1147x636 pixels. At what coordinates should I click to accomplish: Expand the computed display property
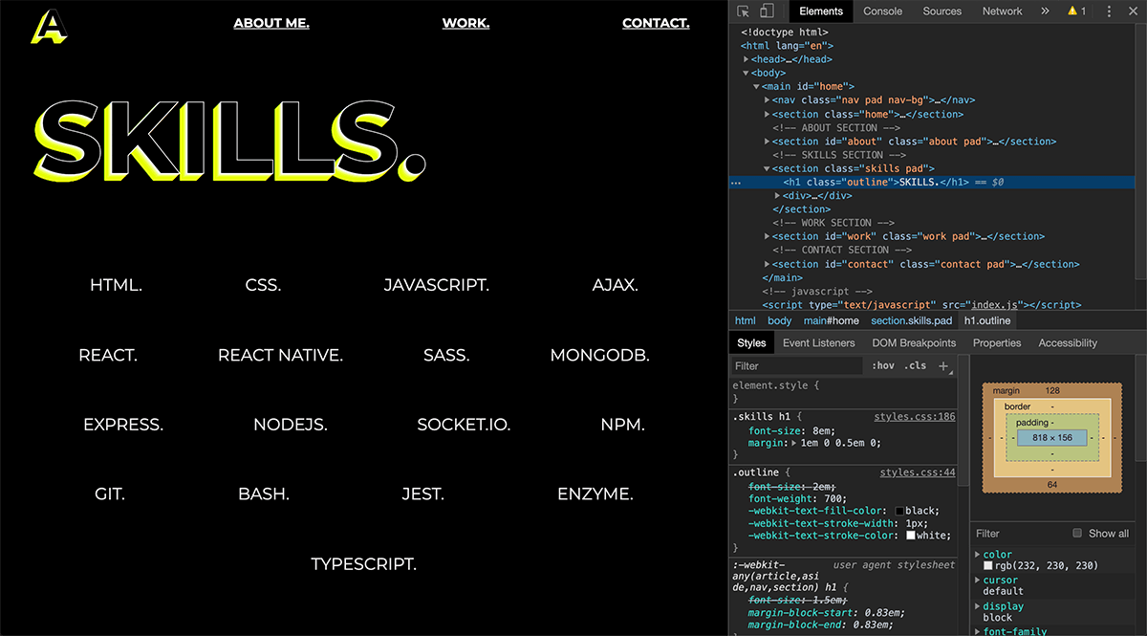(977, 606)
